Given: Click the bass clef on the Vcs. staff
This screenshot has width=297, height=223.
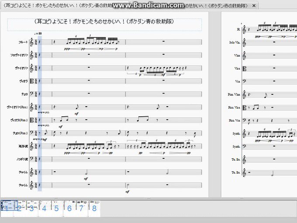Looking at the screenshot, I should [x=245, y=81].
